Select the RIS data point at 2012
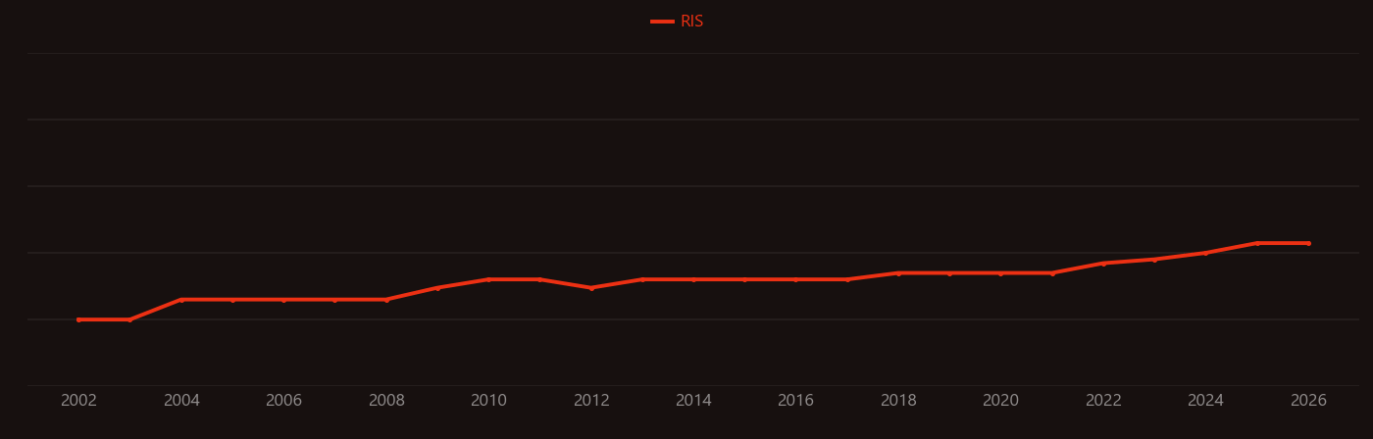The height and width of the screenshot is (439, 1373). coord(591,288)
